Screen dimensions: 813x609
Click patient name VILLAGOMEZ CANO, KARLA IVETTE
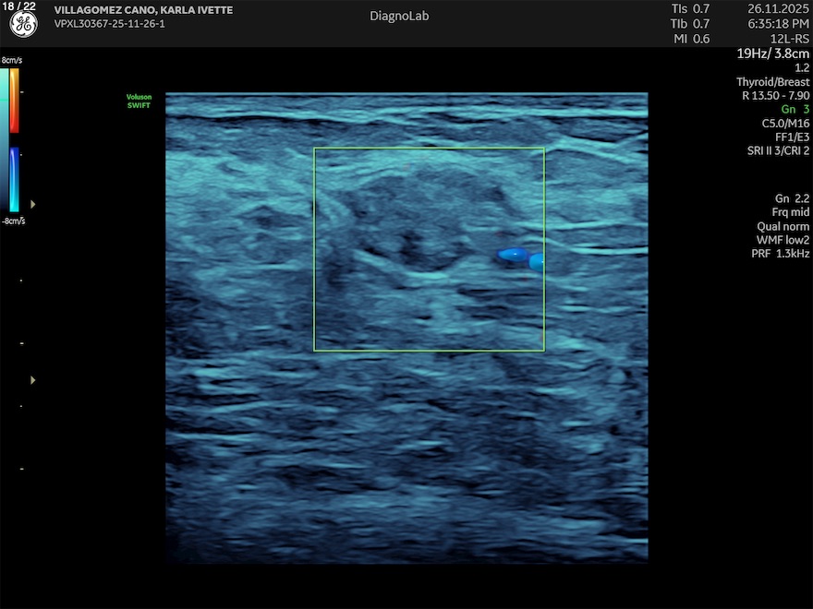point(143,10)
